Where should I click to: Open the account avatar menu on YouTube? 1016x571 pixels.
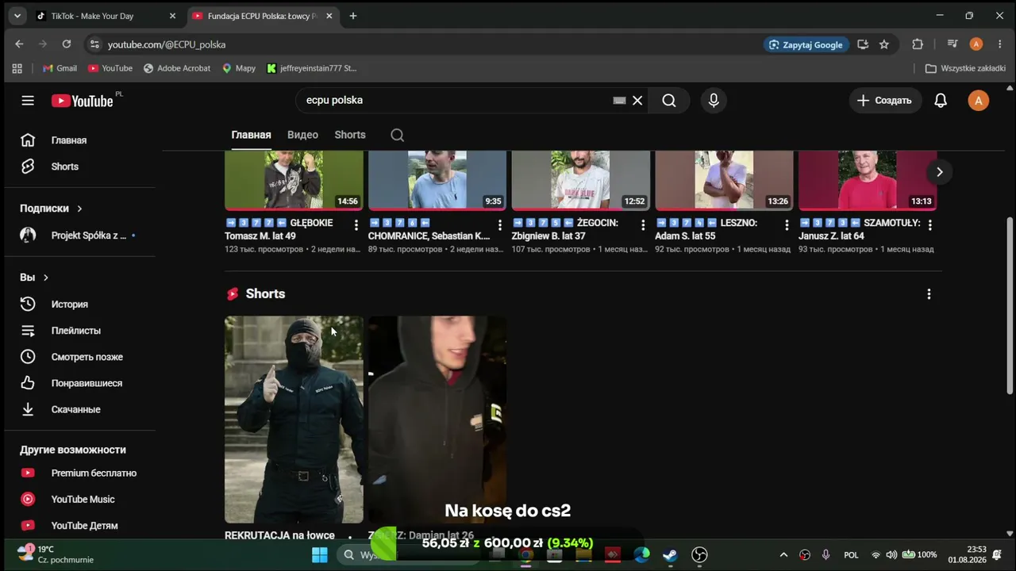(979, 101)
